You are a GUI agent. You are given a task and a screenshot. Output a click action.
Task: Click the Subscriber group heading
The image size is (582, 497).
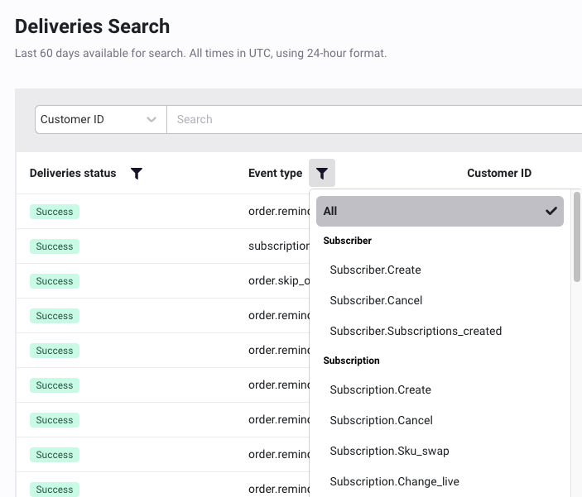tap(348, 241)
